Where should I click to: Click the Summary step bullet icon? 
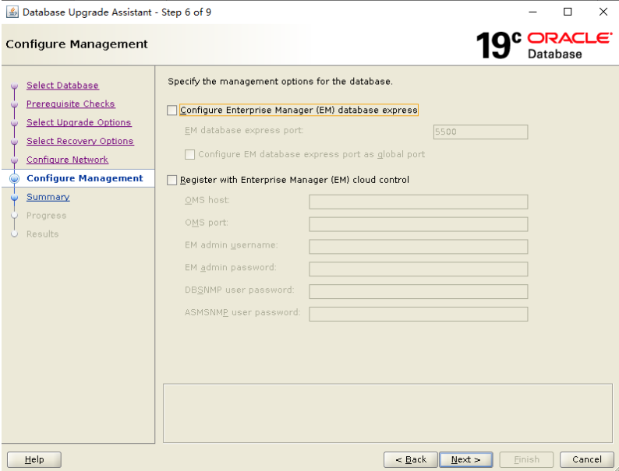pyautogui.click(x=15, y=197)
